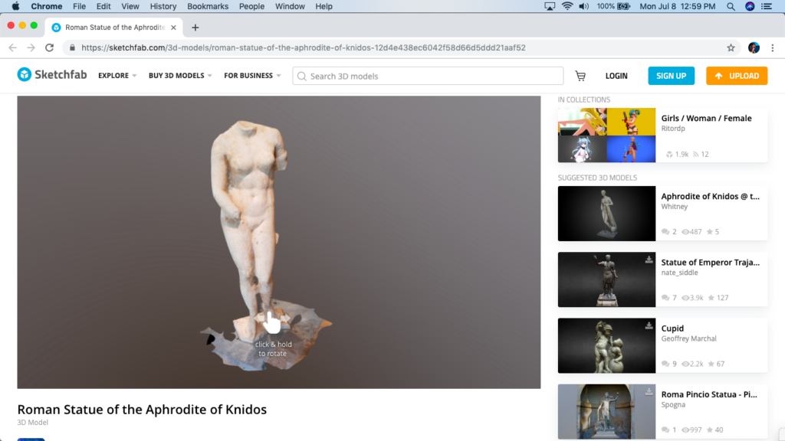Image resolution: width=785 pixels, height=441 pixels.
Task: Click the Whitney author name
Action: 675,207
